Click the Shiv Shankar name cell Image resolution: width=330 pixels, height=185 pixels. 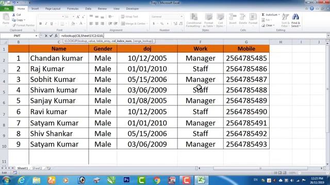click(59, 134)
